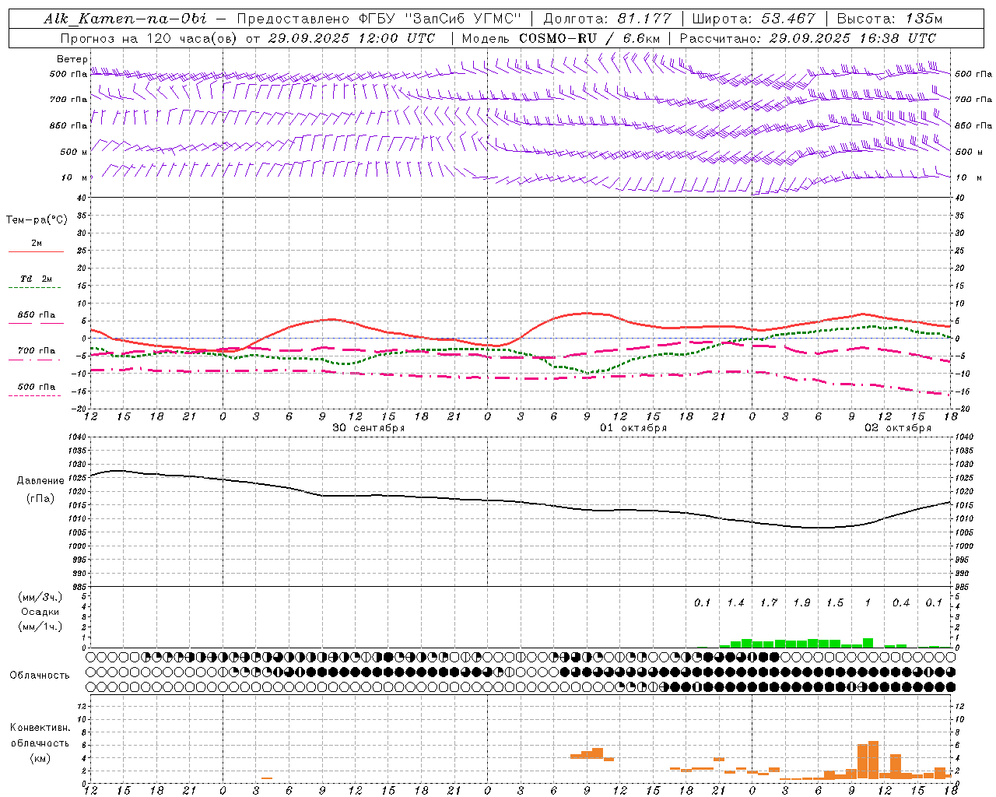The height and width of the screenshot is (797, 996).
Task: Click the 'Td 2м' dew point legend entry
Action: (37, 279)
